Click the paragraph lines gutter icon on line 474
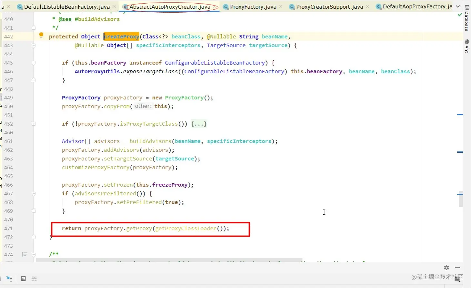Image resolution: width=471 pixels, height=288 pixels. (x=25, y=254)
